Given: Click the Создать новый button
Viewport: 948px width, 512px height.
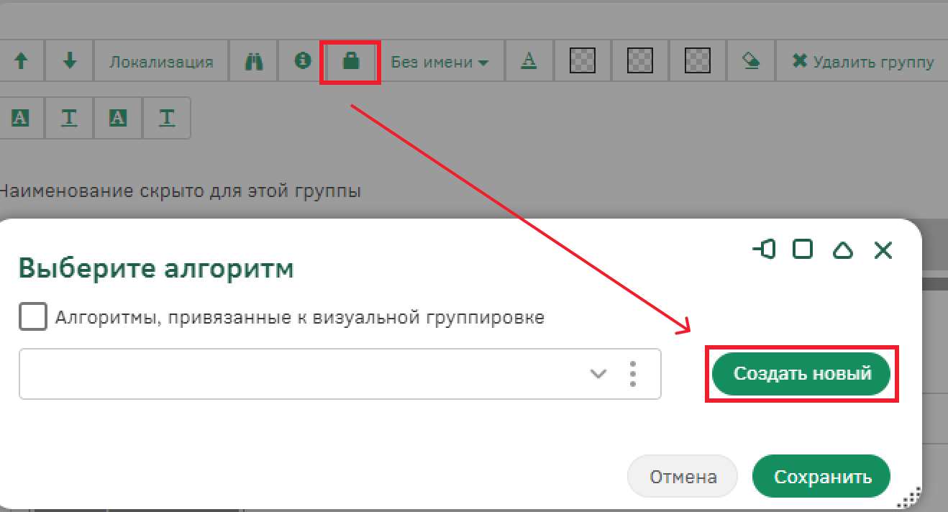Looking at the screenshot, I should 801,374.
